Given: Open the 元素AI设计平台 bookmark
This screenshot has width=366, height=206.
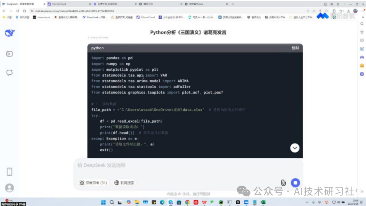Looking at the screenshot, I should (275, 17).
